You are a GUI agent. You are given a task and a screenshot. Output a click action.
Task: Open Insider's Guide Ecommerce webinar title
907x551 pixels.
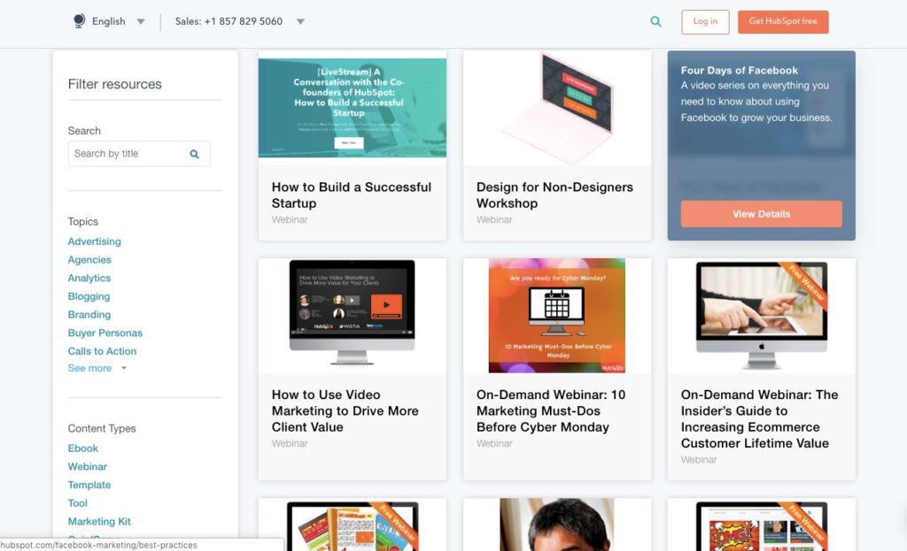(x=759, y=418)
